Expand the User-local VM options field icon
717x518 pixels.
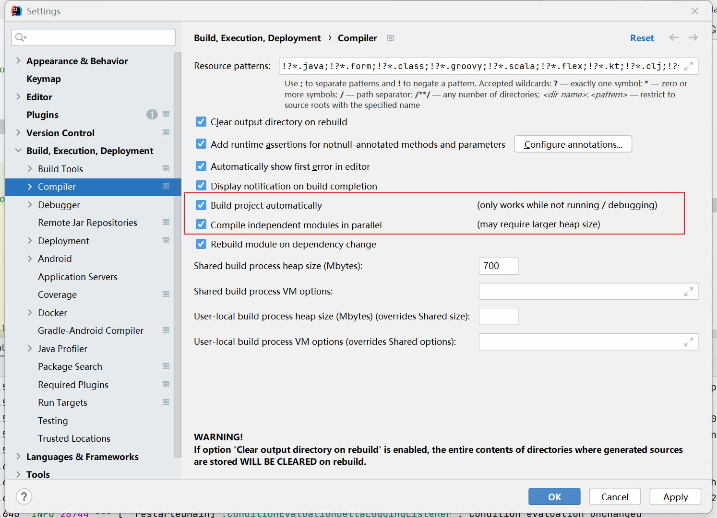pos(689,342)
